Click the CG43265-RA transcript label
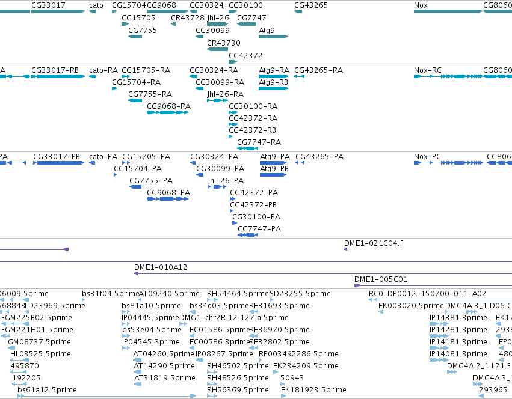 [318, 70]
